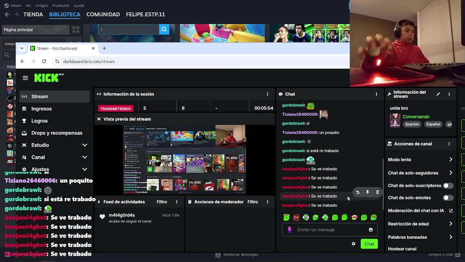Focus the Enviar un mensaje input

[330, 230]
